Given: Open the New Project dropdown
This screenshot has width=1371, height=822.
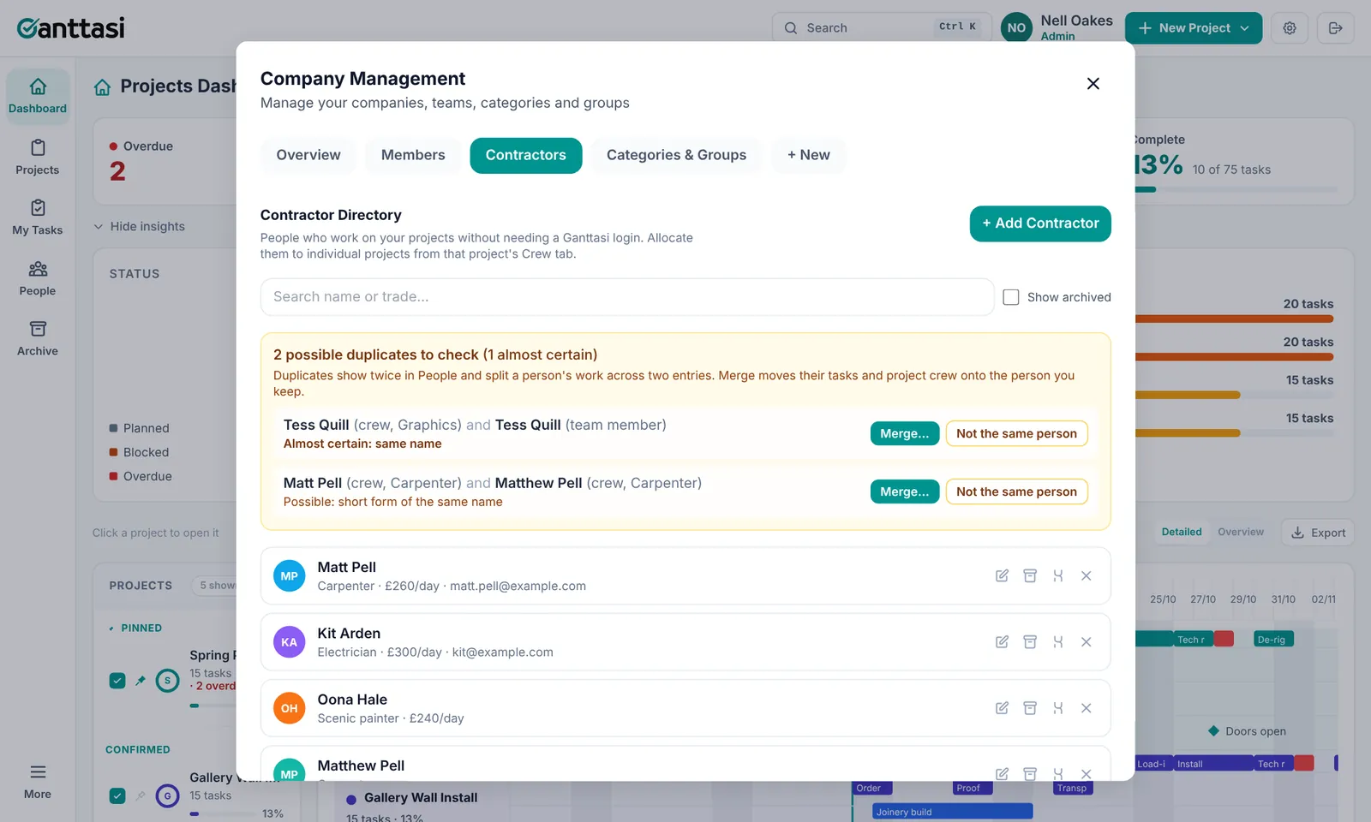Looking at the screenshot, I should pyautogui.click(x=1194, y=28).
